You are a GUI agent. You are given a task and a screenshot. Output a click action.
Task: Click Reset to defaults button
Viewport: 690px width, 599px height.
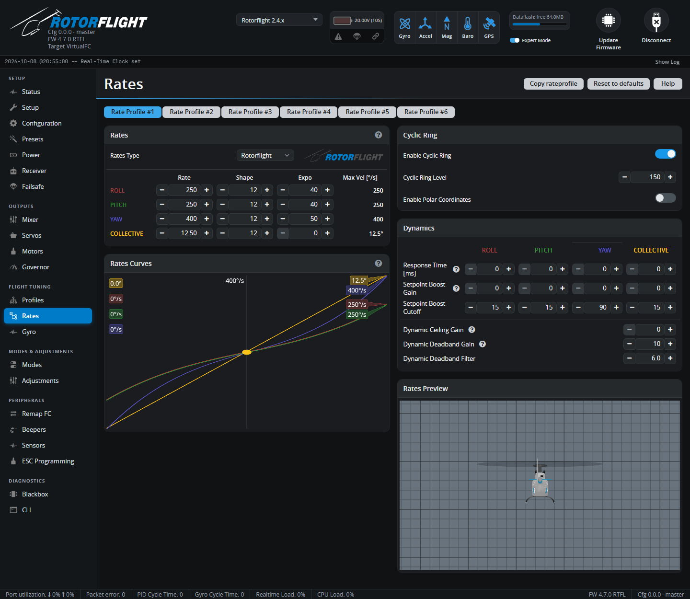tap(619, 83)
